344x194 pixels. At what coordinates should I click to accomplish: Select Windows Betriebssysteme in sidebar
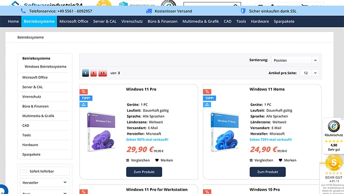[46, 67]
